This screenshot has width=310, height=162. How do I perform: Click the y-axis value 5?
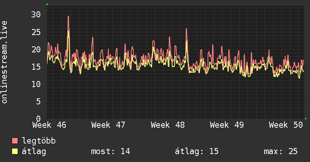38,102
